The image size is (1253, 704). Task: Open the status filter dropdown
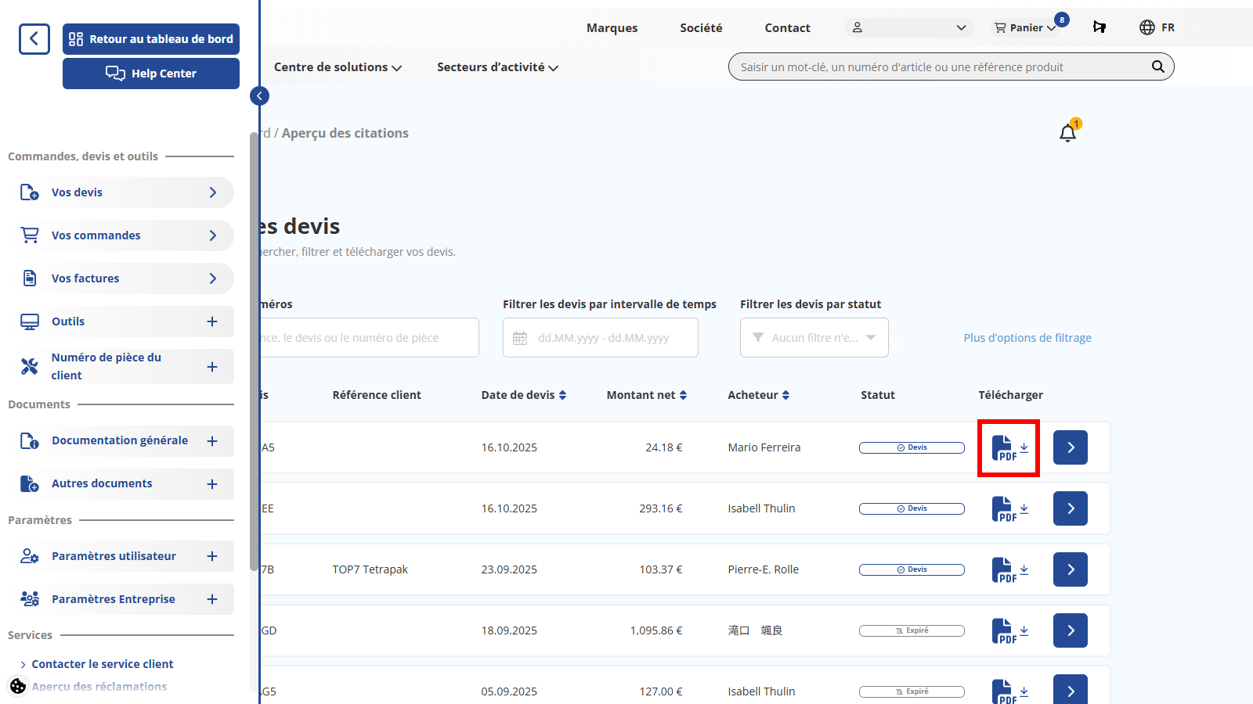(814, 338)
